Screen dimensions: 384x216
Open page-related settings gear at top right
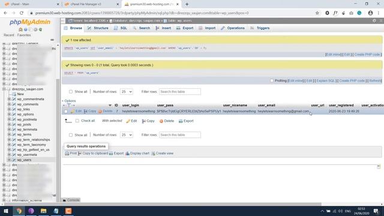point(374,21)
